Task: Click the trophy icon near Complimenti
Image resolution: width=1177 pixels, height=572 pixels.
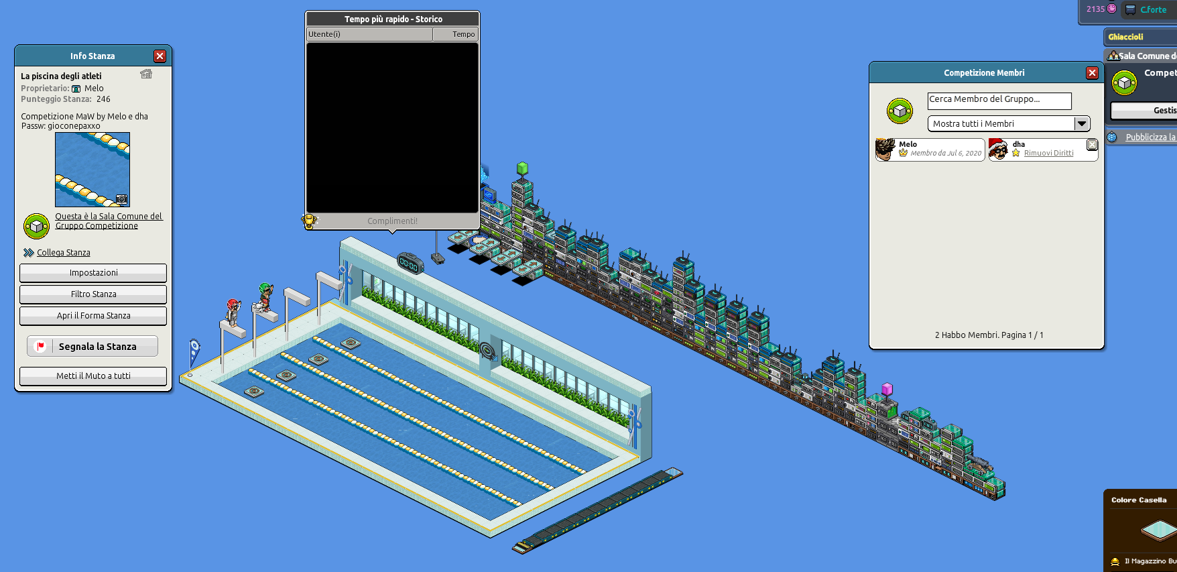Action: 309,221
